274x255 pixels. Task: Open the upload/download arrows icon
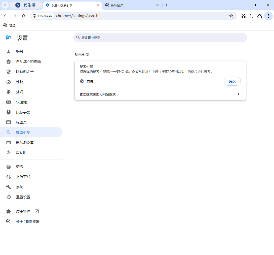coord(251,16)
